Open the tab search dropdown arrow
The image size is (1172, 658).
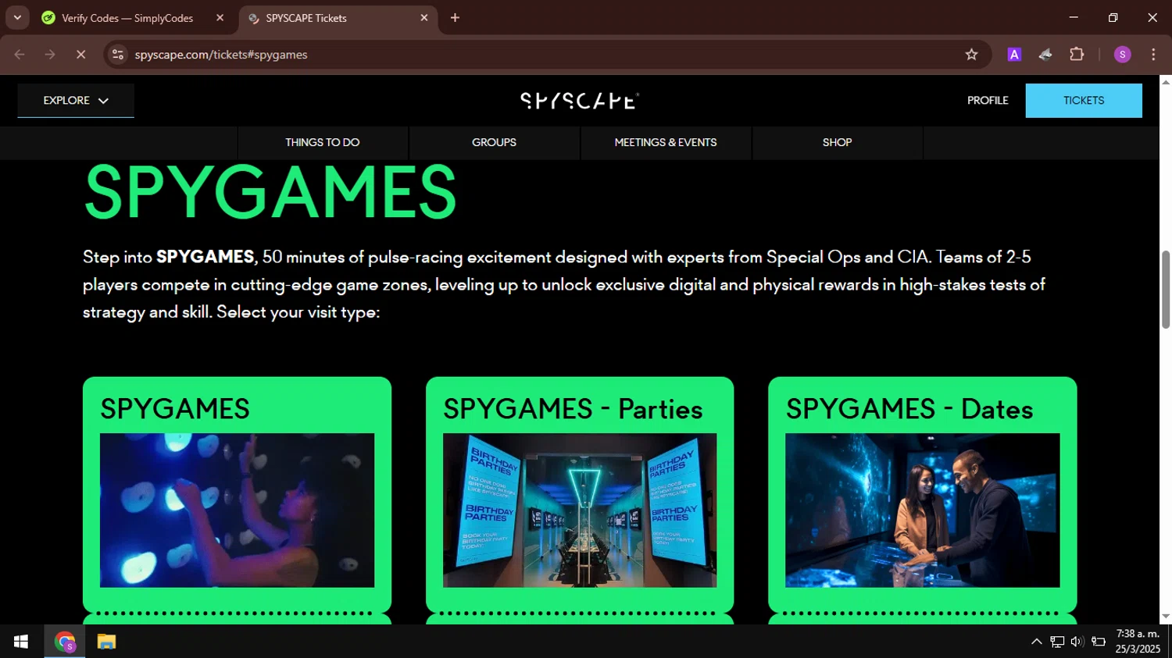17,17
